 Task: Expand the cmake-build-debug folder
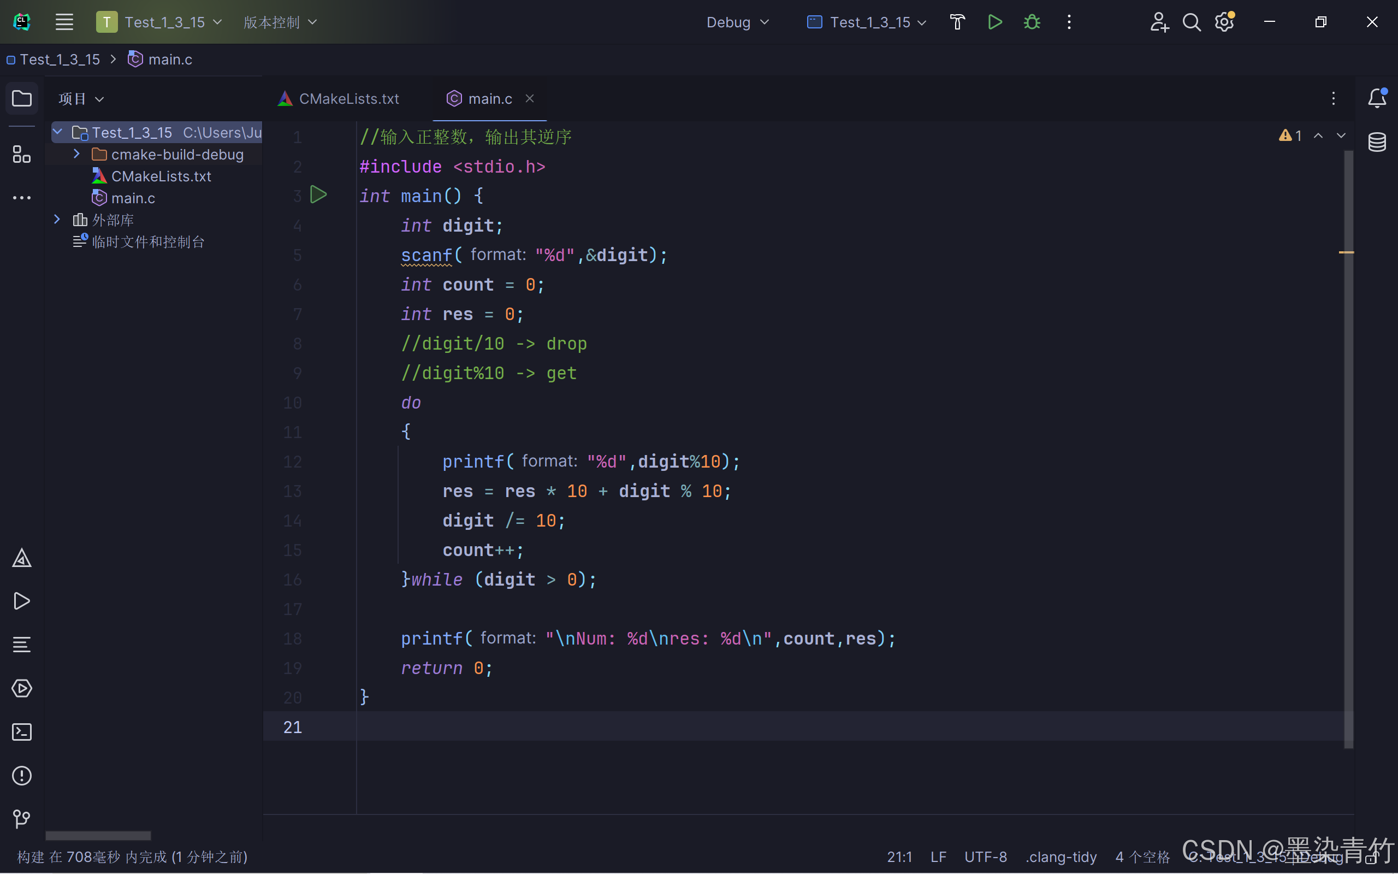pyautogui.click(x=76, y=153)
